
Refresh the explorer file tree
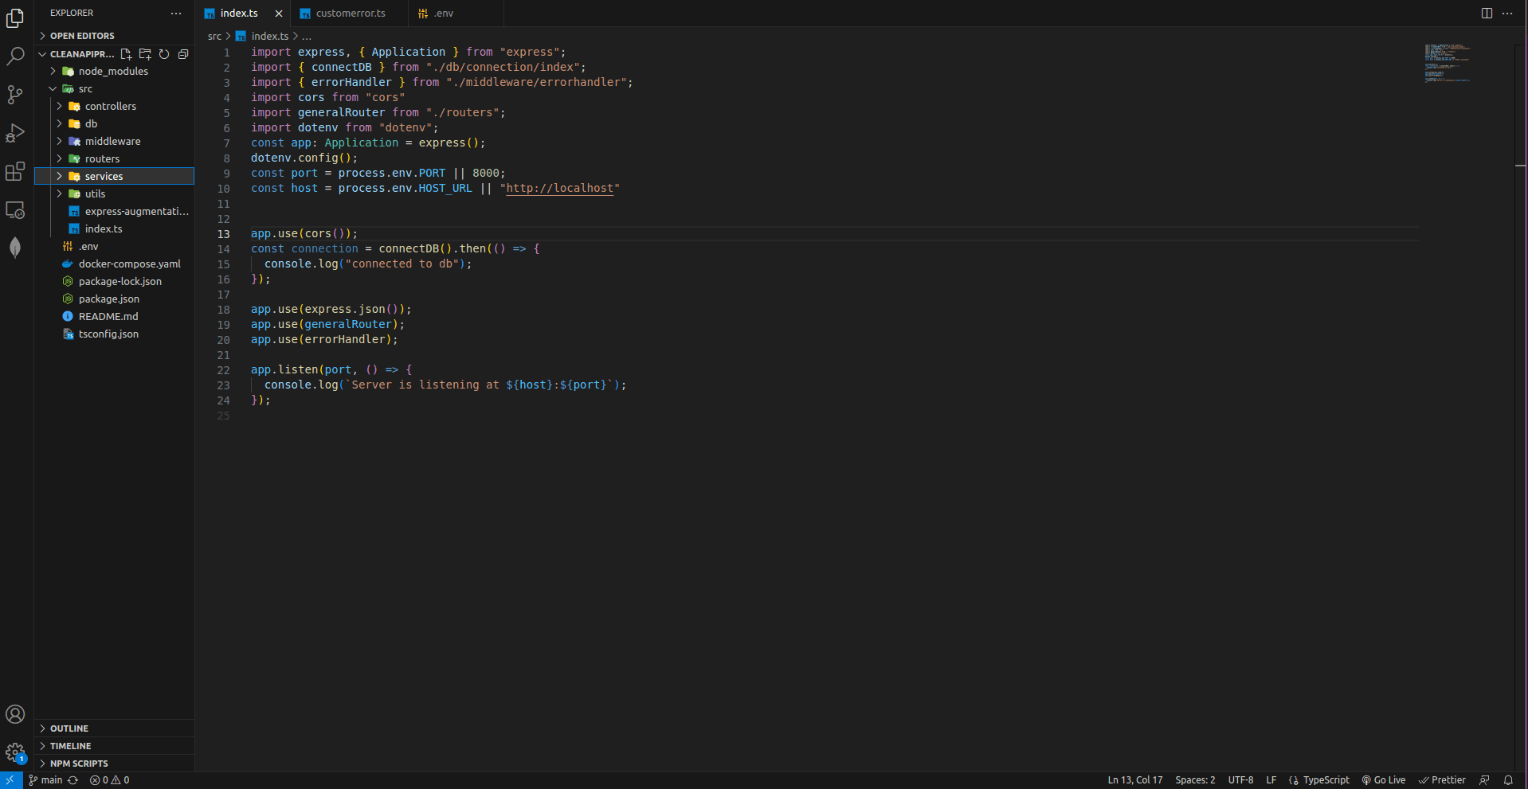(x=164, y=54)
